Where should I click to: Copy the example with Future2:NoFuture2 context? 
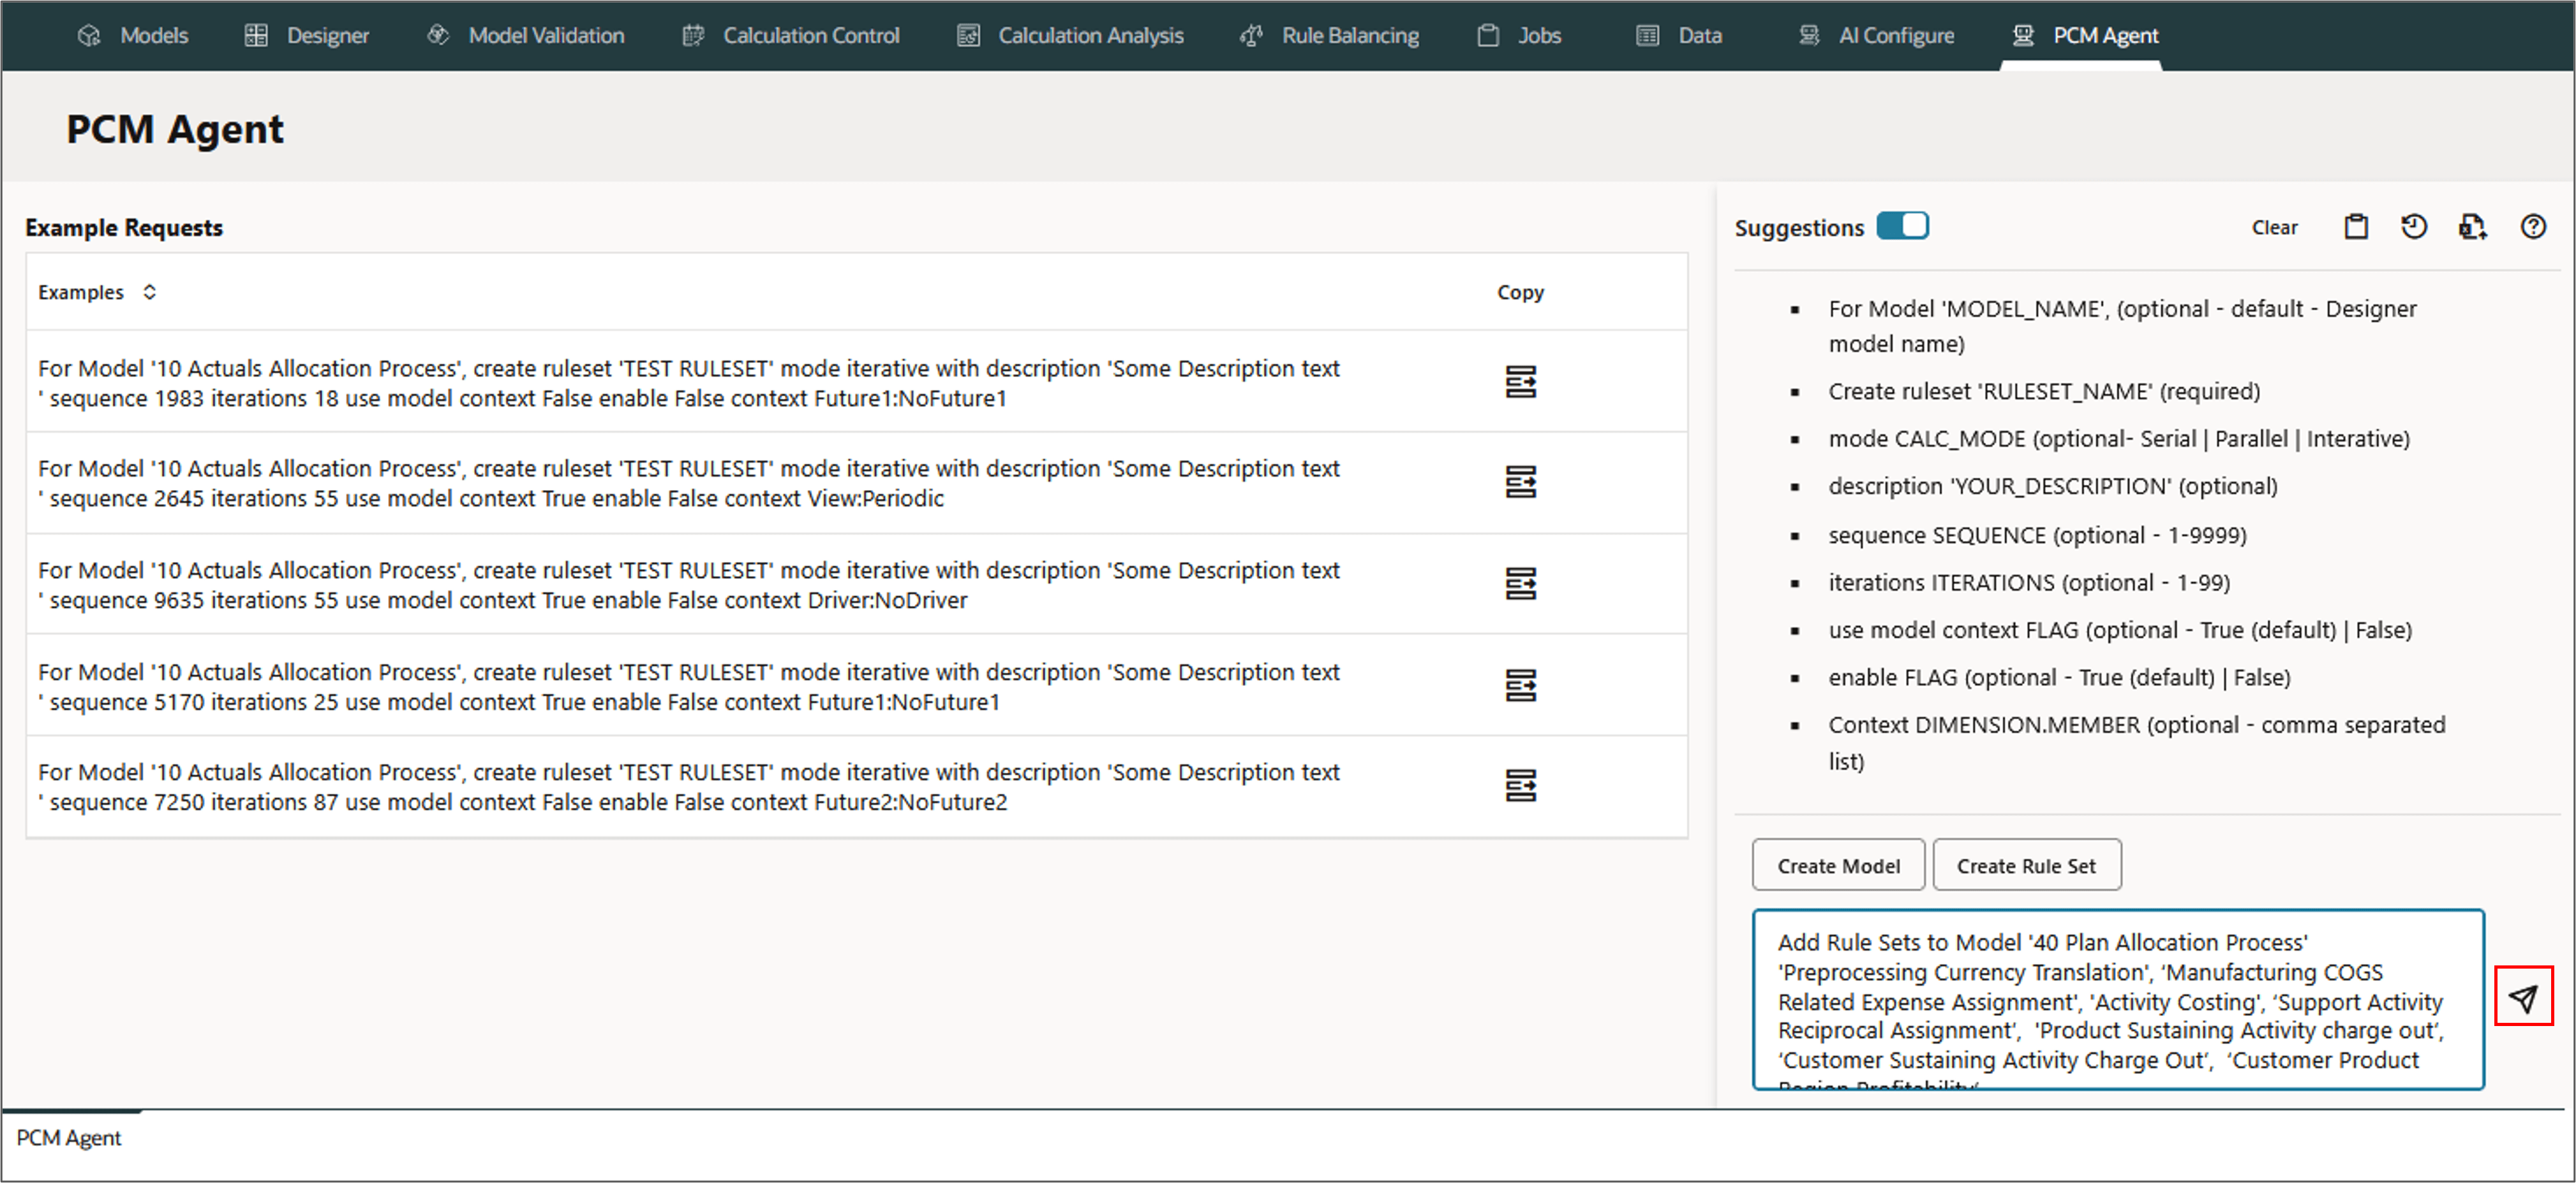pos(1520,786)
